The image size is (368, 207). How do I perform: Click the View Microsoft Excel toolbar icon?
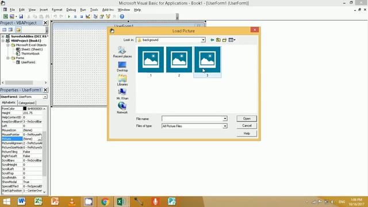5,17
